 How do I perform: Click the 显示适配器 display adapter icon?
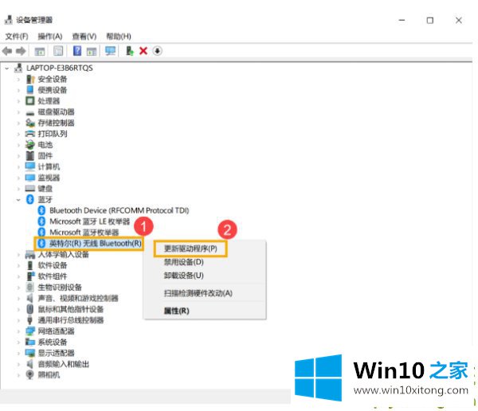[30, 353]
